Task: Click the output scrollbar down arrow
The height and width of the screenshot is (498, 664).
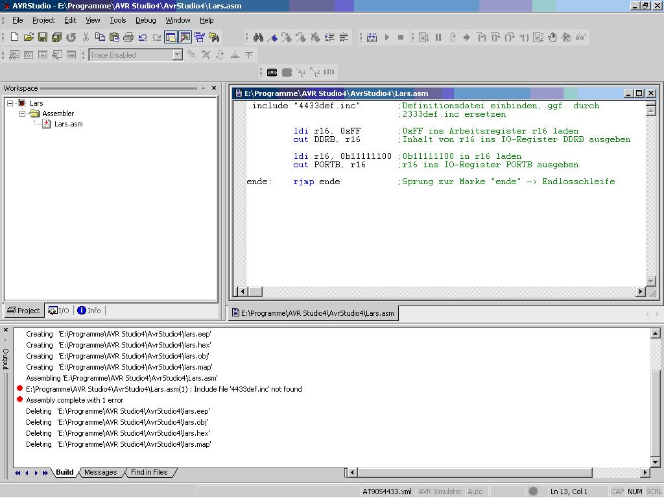Action: click(x=655, y=462)
